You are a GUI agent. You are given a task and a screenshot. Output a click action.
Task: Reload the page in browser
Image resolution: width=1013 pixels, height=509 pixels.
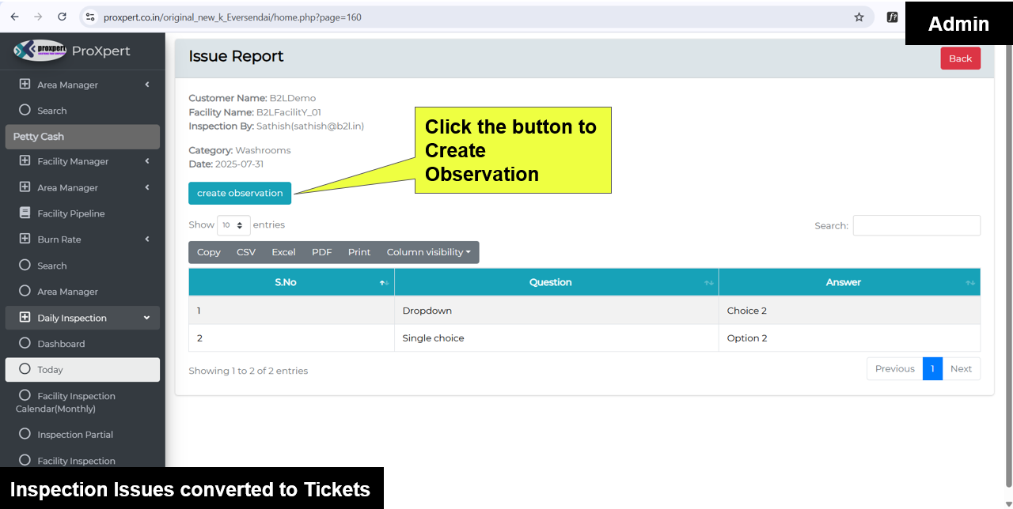point(63,17)
